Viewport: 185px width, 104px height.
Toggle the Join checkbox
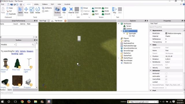click(x=43, y=11)
